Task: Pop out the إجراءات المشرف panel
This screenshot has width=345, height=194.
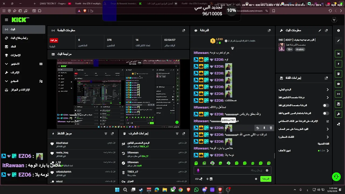Action: click(x=184, y=133)
